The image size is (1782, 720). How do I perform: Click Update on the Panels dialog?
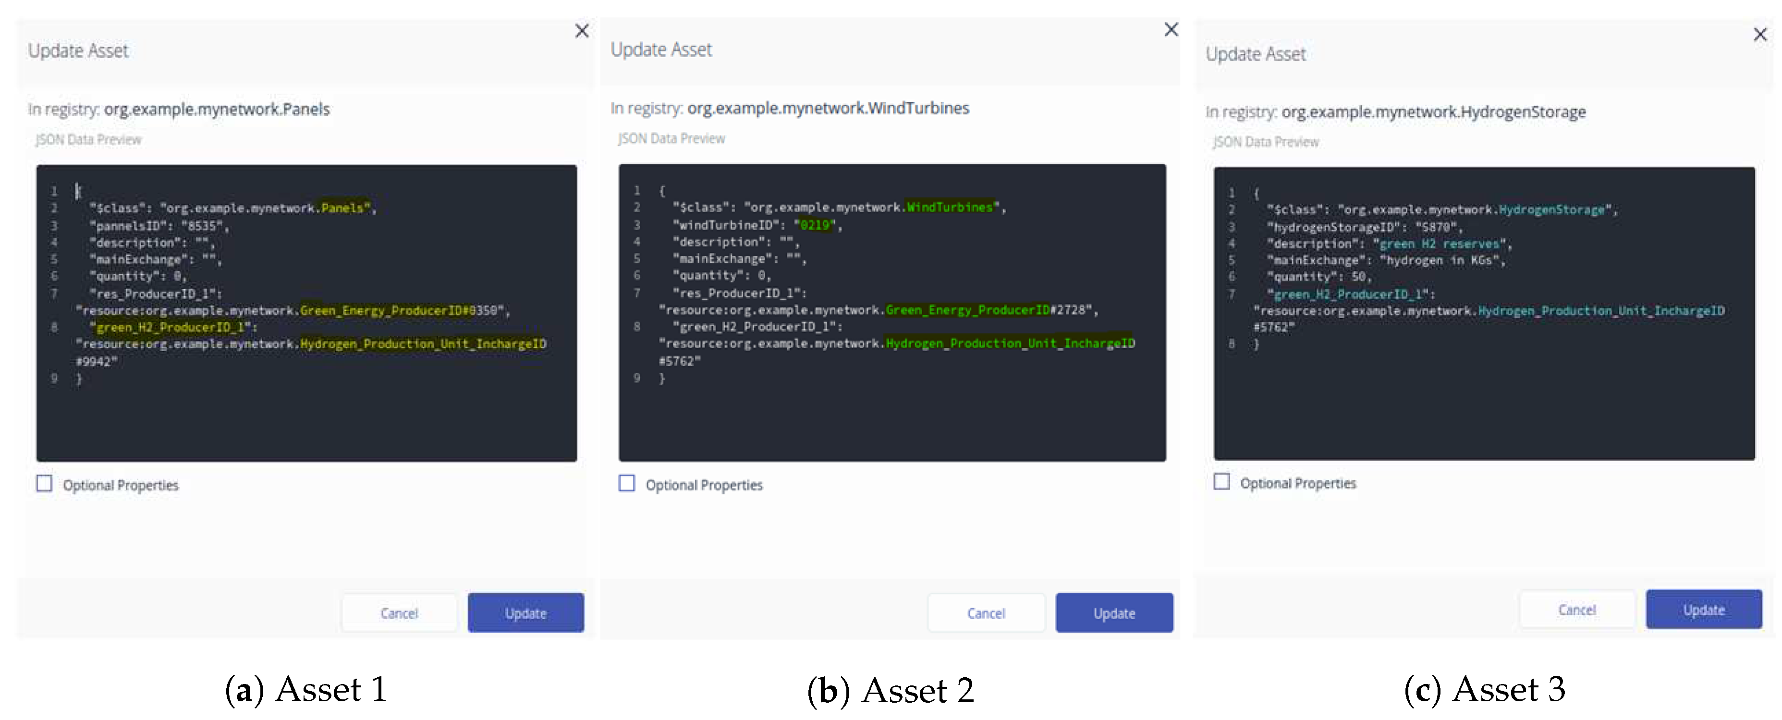click(x=526, y=612)
